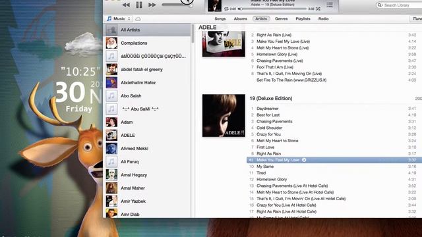Switch to the Songs tab
This screenshot has width=422, height=237.
coord(220,19)
